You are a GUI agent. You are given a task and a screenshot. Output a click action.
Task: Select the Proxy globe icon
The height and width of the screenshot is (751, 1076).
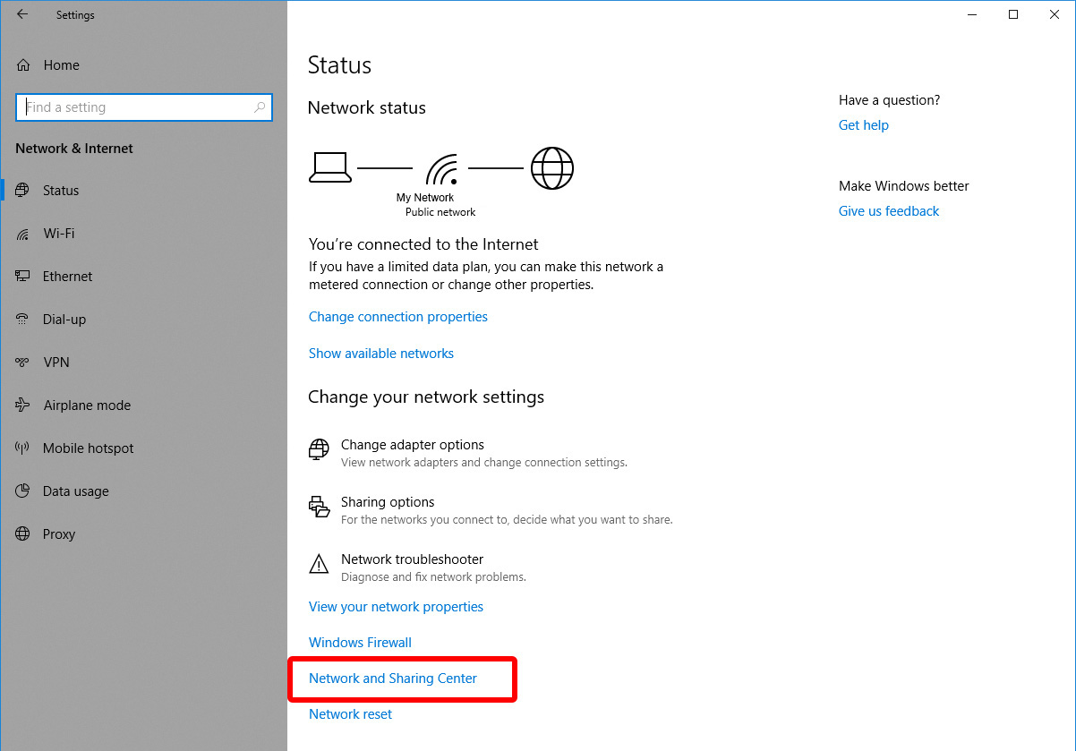click(x=23, y=533)
